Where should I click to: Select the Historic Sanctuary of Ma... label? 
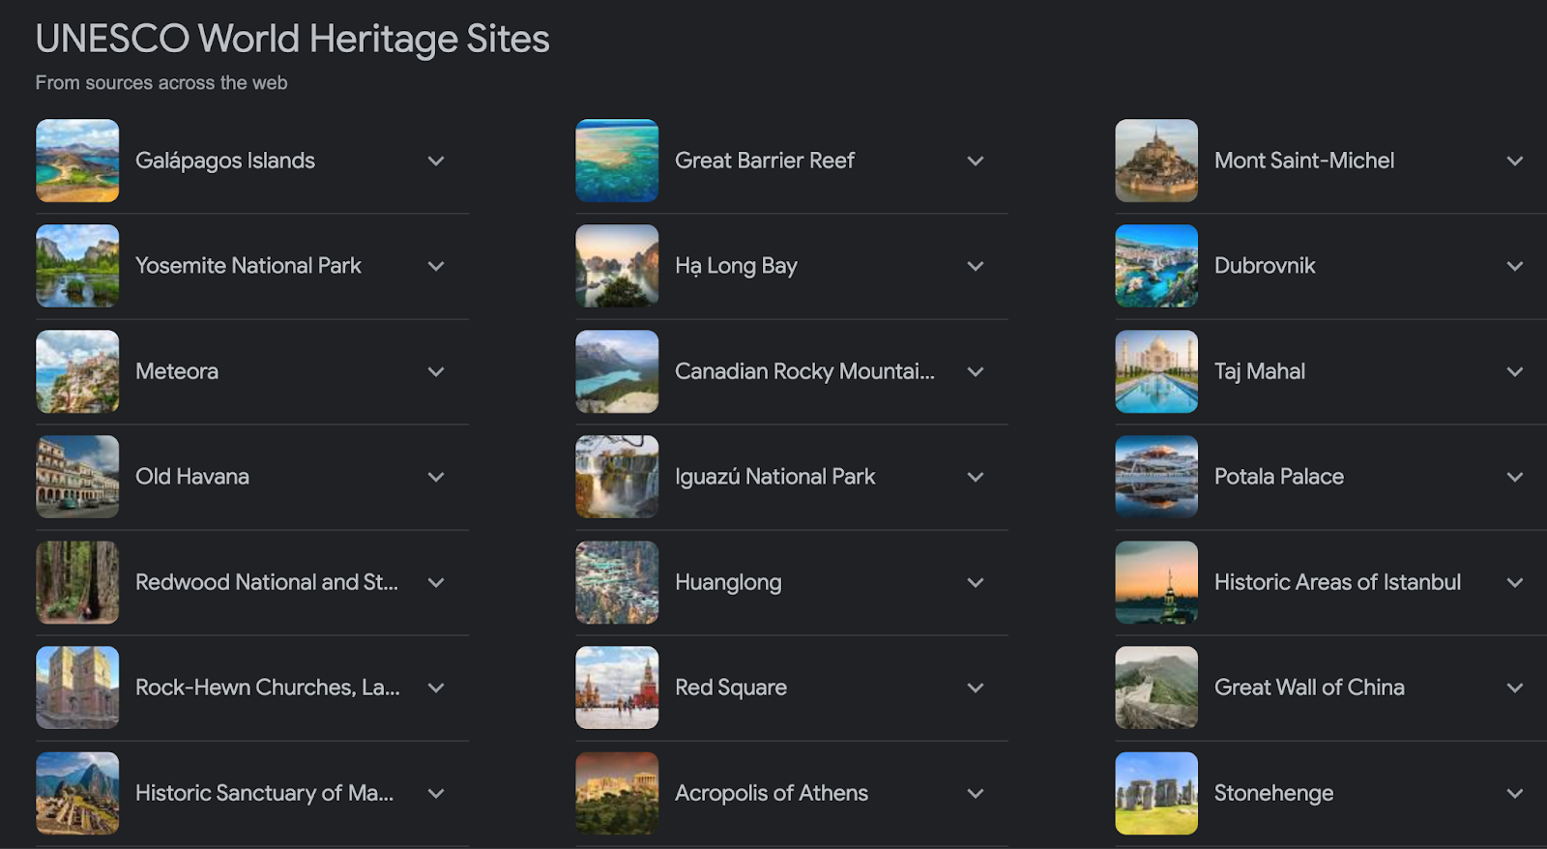[x=265, y=793]
